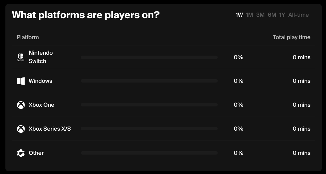Select the 1W time range
The height and width of the screenshot is (174, 326).
(x=239, y=15)
